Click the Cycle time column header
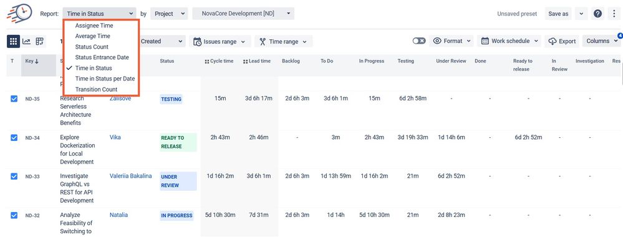Screen dimensions: 623x237 coord(219,61)
